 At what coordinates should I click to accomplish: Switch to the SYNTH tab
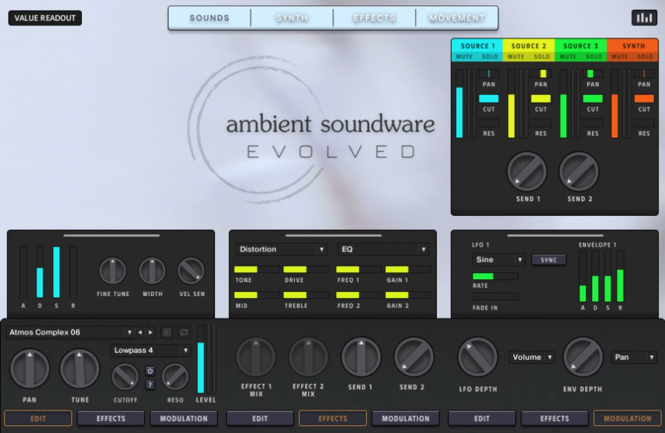(292, 17)
